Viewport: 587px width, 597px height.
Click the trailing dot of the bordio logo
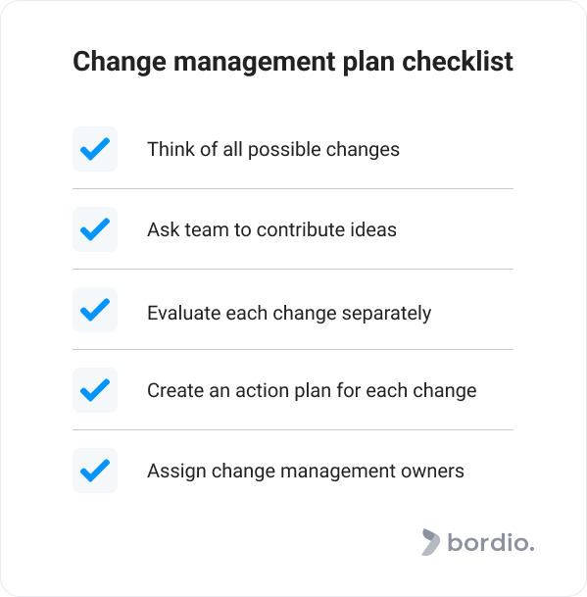tap(532, 549)
